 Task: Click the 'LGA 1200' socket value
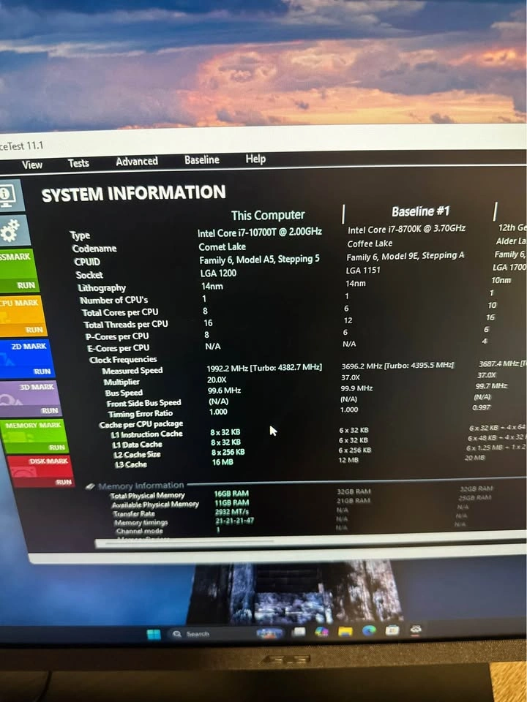click(x=218, y=273)
